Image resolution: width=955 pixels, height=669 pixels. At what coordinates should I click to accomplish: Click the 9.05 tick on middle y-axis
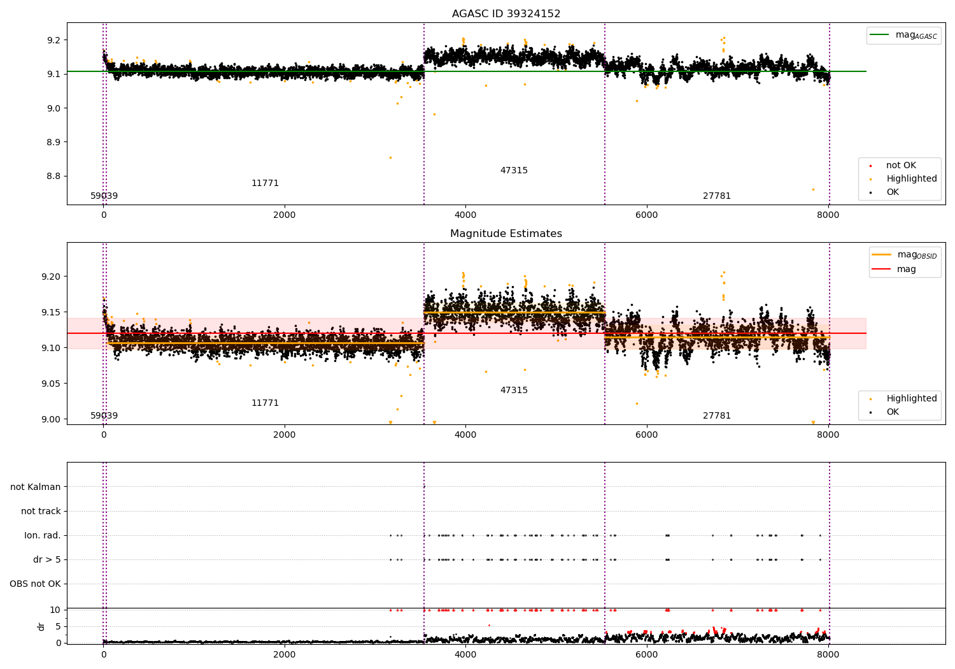coord(52,384)
